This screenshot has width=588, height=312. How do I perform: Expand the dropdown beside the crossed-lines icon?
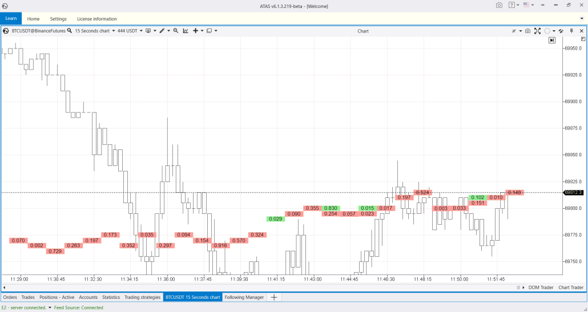[x=521, y=31]
